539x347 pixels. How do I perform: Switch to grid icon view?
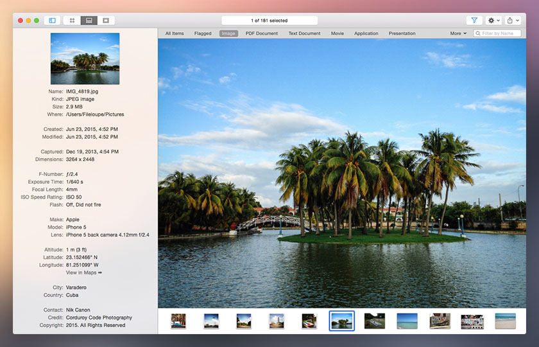[72, 21]
